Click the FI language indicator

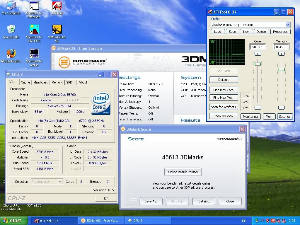(243, 221)
